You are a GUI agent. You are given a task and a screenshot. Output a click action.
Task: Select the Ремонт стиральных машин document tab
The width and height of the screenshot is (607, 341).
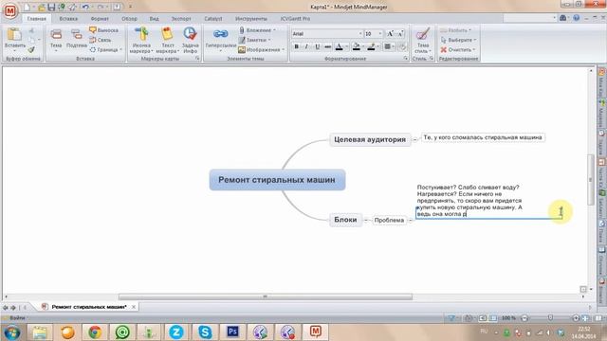(x=89, y=307)
